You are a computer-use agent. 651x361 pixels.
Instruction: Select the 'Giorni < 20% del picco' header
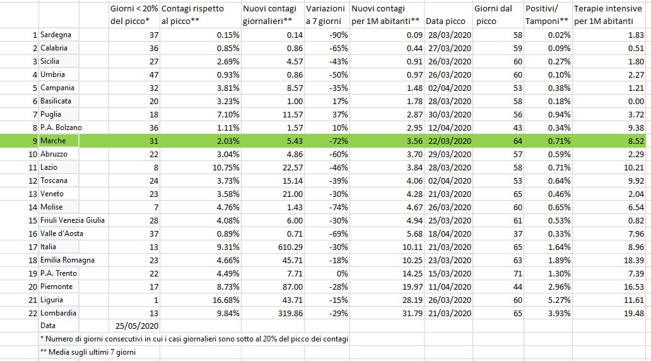pyautogui.click(x=134, y=15)
